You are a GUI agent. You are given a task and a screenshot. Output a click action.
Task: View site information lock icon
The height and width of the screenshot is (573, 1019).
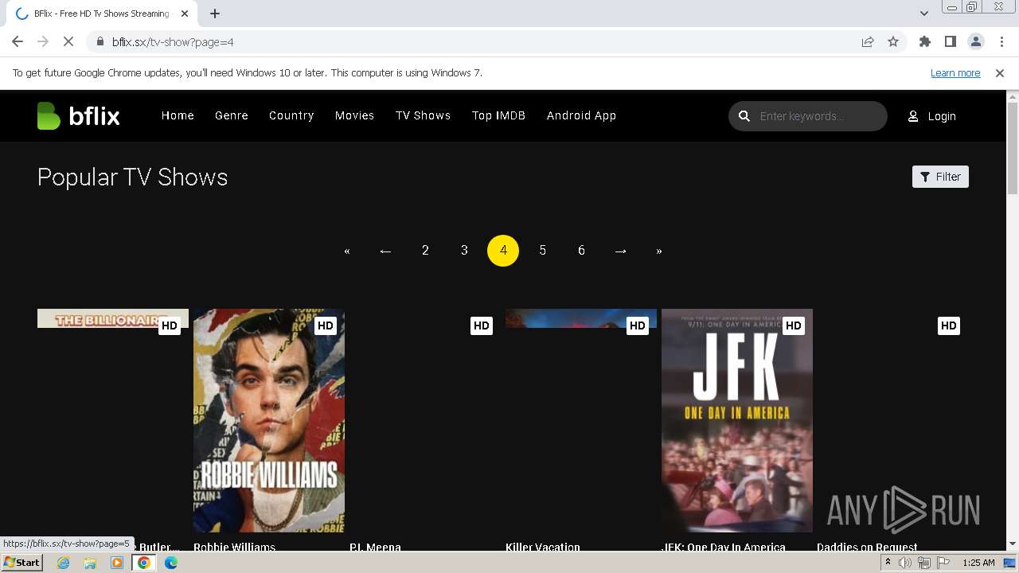coord(100,42)
